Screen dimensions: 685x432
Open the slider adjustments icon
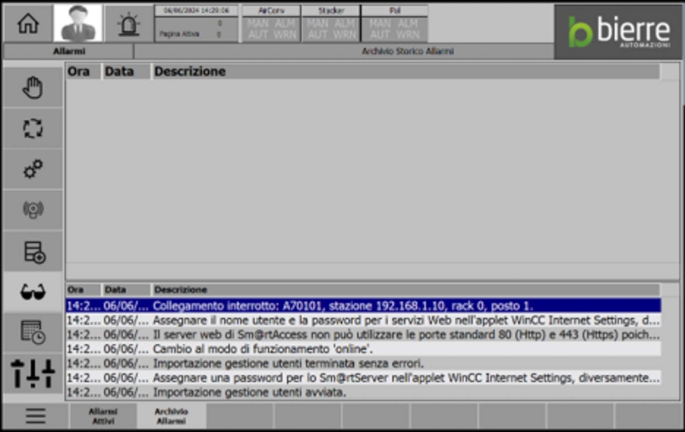33,373
